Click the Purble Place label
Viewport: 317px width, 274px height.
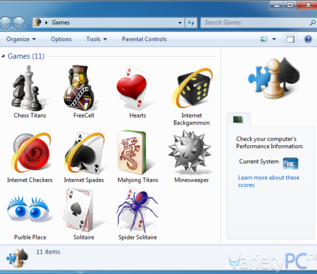30,237
